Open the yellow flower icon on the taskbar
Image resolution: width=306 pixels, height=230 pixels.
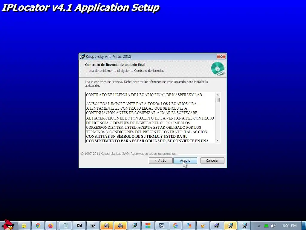click(x=24, y=226)
